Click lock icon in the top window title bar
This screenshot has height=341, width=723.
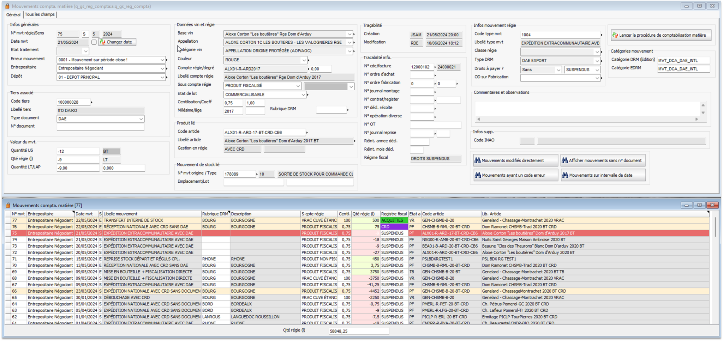coord(7,6)
